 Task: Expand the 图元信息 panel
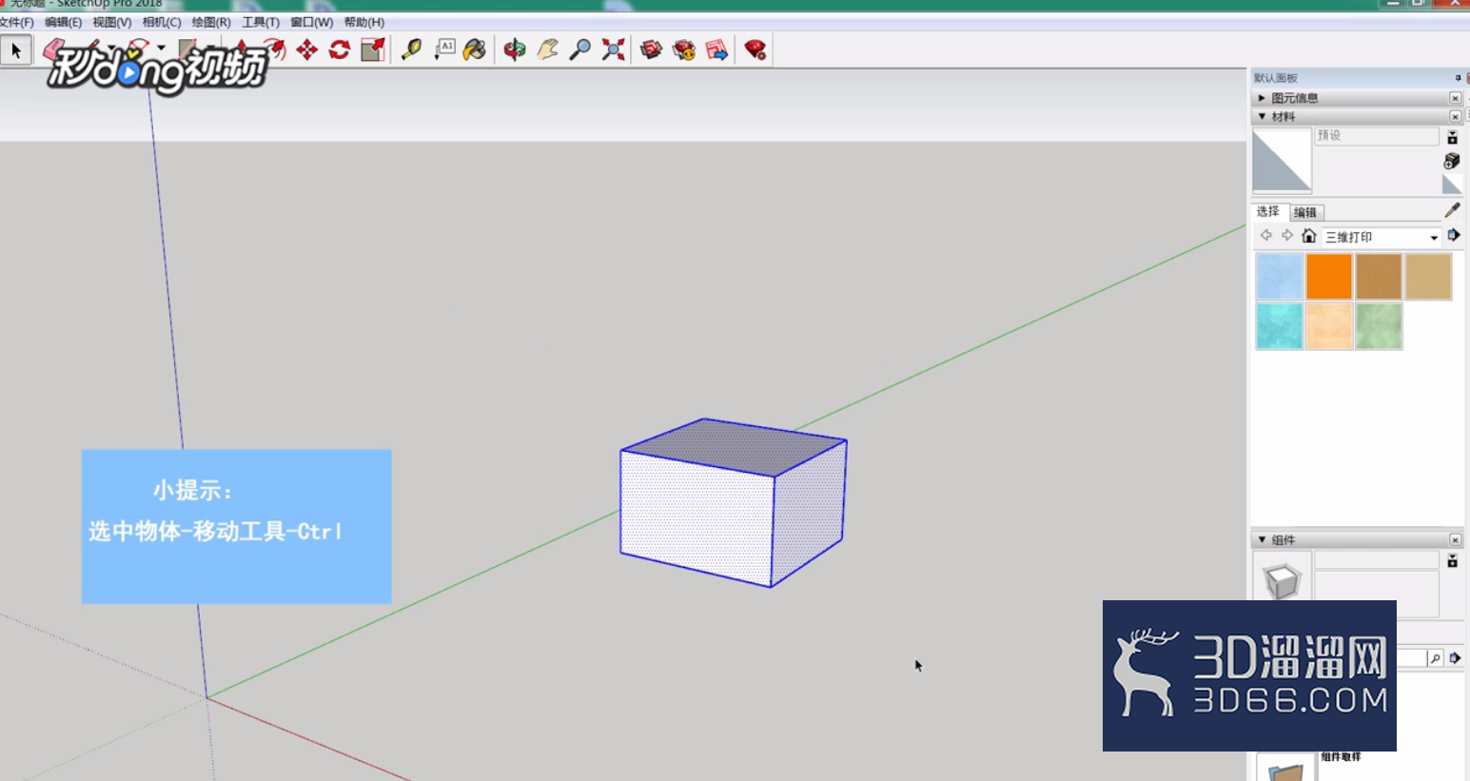coord(1263,98)
